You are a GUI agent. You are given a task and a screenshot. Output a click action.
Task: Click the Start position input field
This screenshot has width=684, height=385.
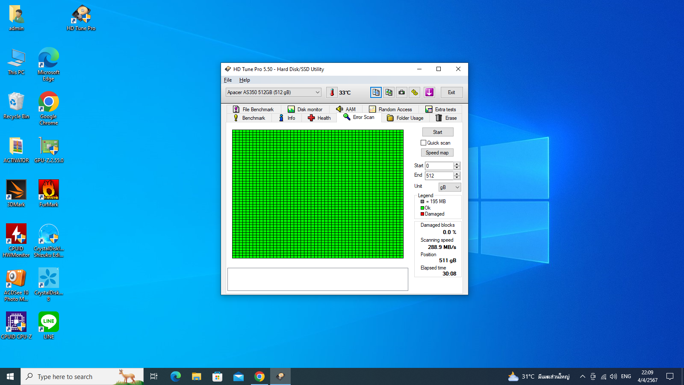coord(439,166)
